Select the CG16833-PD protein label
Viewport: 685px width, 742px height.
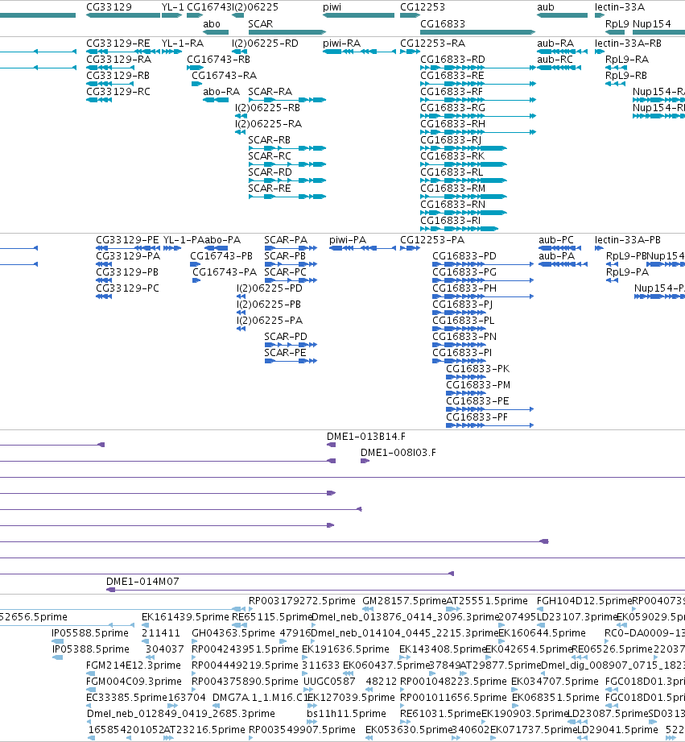point(464,256)
